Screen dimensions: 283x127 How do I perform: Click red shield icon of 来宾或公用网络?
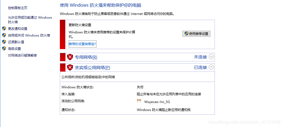[x=70, y=68]
